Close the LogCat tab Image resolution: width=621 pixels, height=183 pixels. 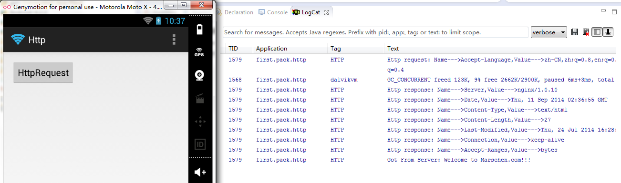click(x=326, y=12)
